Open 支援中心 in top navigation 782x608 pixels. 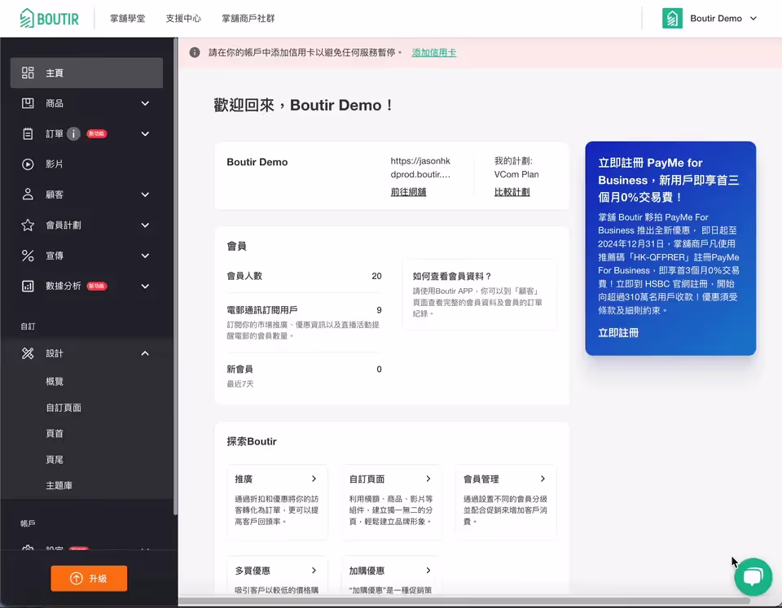pyautogui.click(x=183, y=19)
